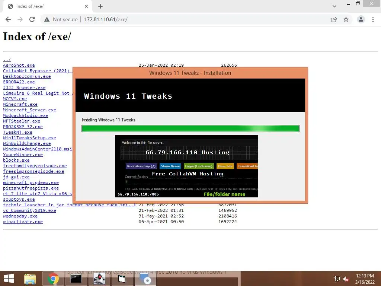Image resolution: width=381 pixels, height=286 pixels.
Task: Click the 'Windows 11 Tweaks' installer banner heading
Action: click(128, 96)
